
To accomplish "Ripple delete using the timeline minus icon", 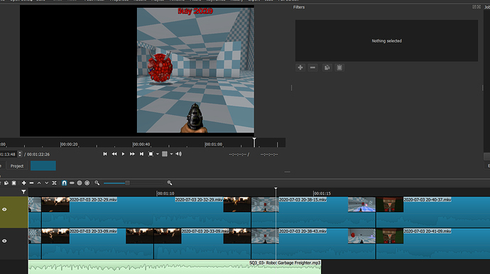I will pyautogui.click(x=31, y=183).
